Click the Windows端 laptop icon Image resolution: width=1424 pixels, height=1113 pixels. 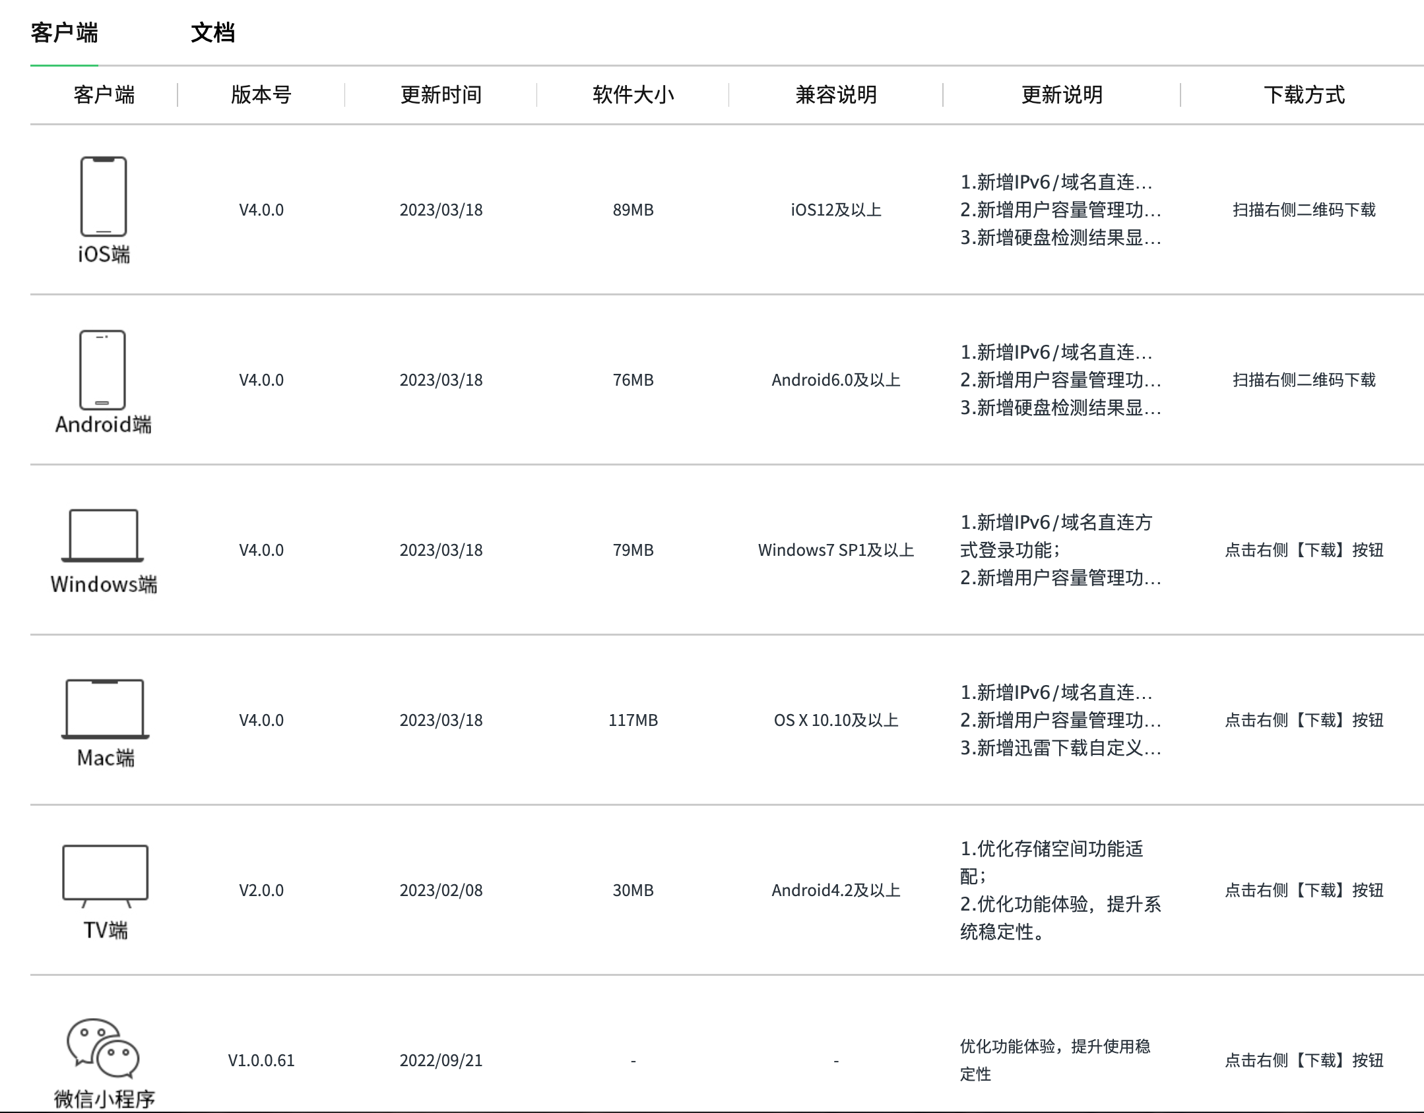(x=102, y=535)
